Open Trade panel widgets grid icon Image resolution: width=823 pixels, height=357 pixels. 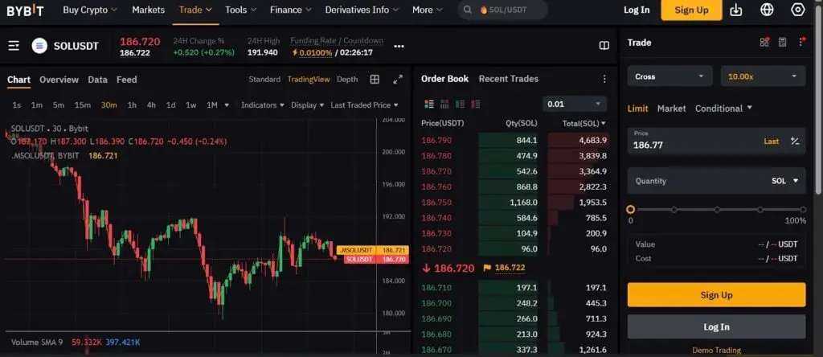coord(764,43)
